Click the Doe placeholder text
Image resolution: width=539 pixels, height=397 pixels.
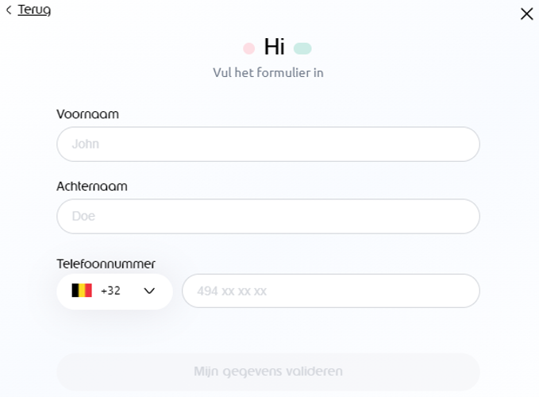83,216
